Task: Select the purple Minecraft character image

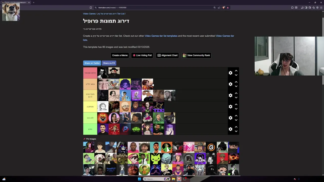Action: click(170, 129)
